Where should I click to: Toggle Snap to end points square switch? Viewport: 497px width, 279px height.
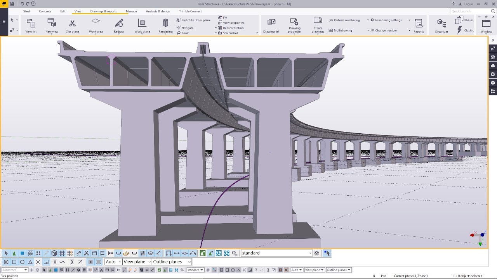(x=14, y=262)
